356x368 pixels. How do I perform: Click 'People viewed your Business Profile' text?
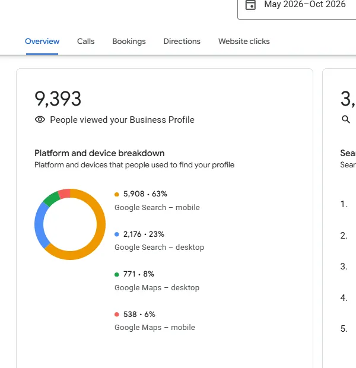pos(122,120)
